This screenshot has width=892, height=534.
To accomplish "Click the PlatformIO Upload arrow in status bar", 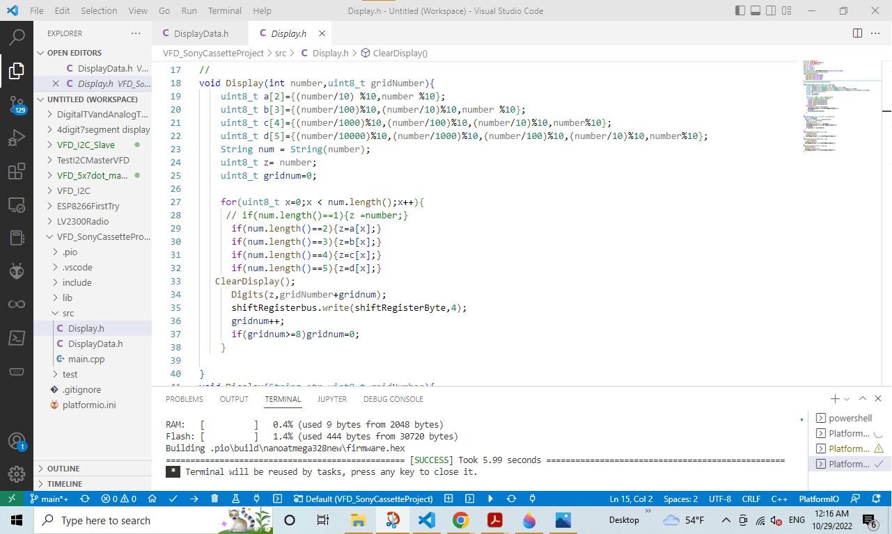I will coord(194,499).
